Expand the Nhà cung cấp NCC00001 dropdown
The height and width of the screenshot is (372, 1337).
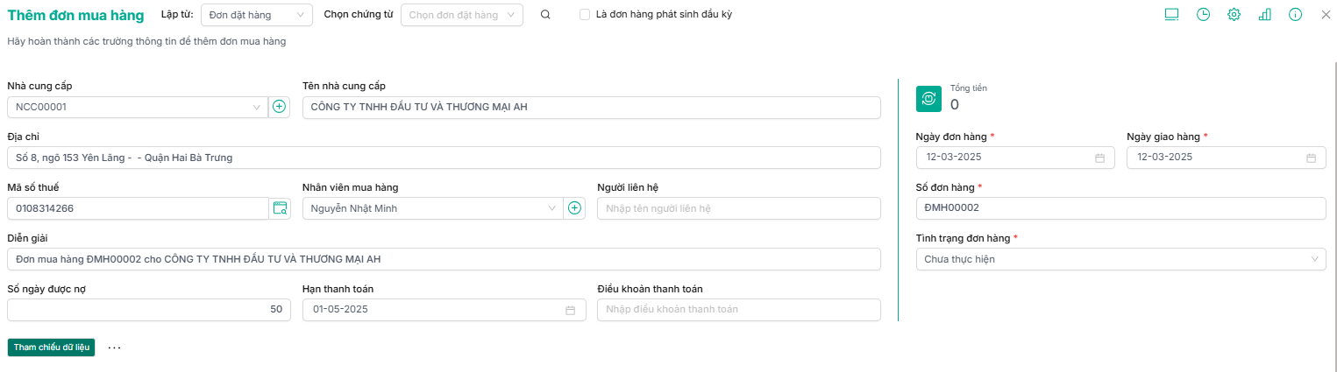[256, 107]
